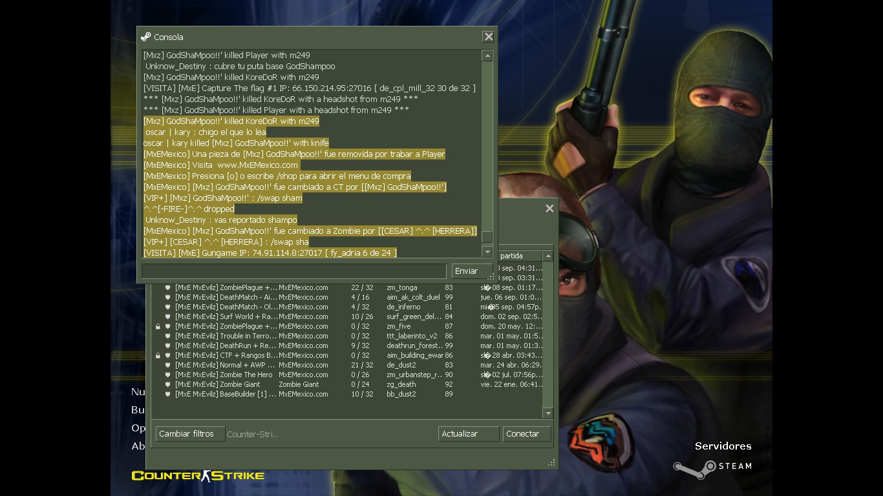This screenshot has width=883, height=496.
Task: Click the Enviar button in the console
Action: coord(472,271)
